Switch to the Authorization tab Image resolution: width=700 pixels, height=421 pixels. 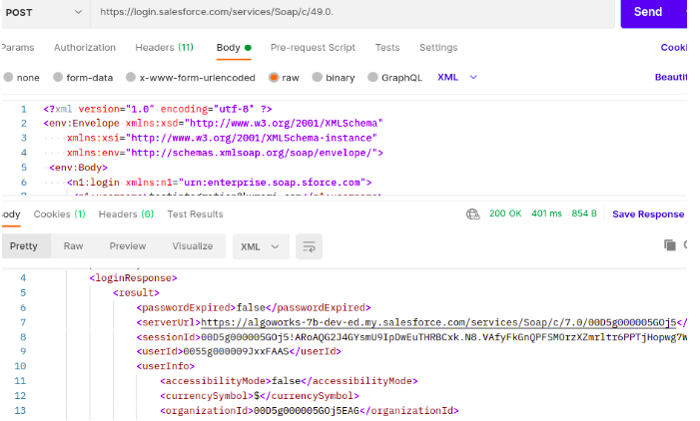point(85,47)
